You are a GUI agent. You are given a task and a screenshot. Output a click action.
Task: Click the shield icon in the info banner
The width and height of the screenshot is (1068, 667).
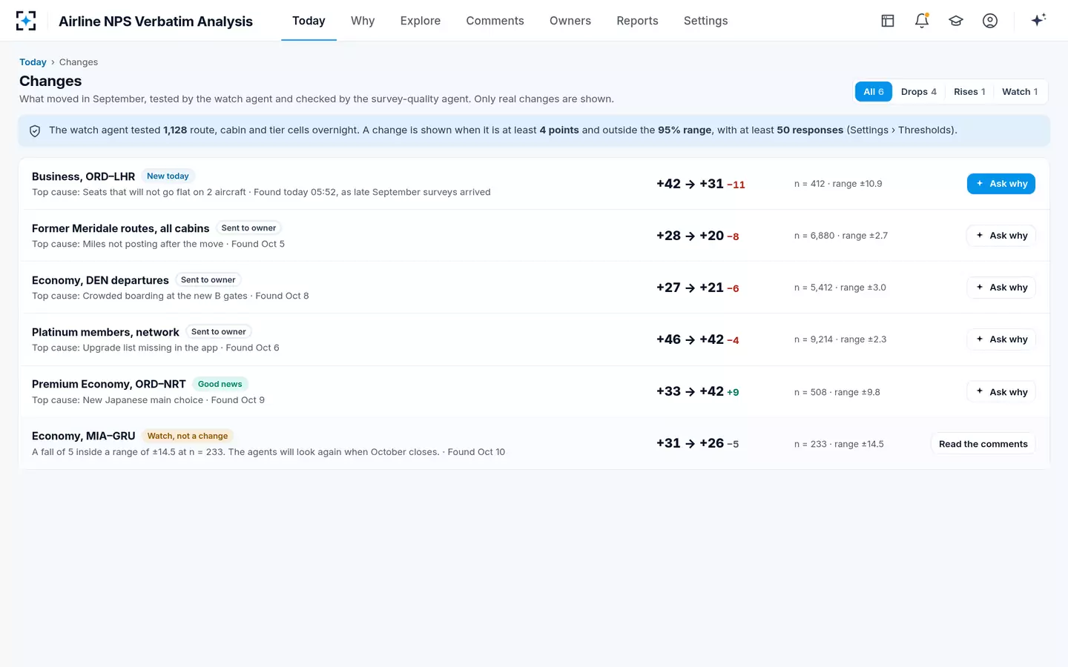(x=35, y=130)
